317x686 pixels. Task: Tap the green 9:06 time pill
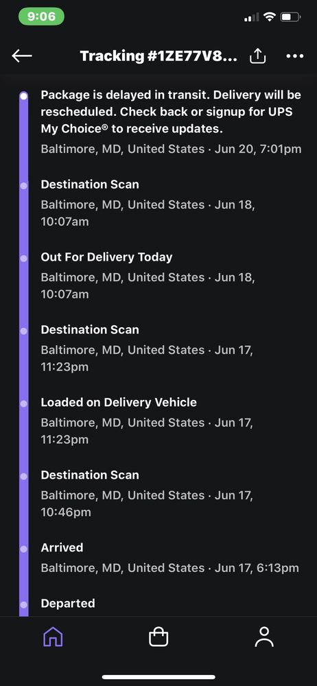42,16
